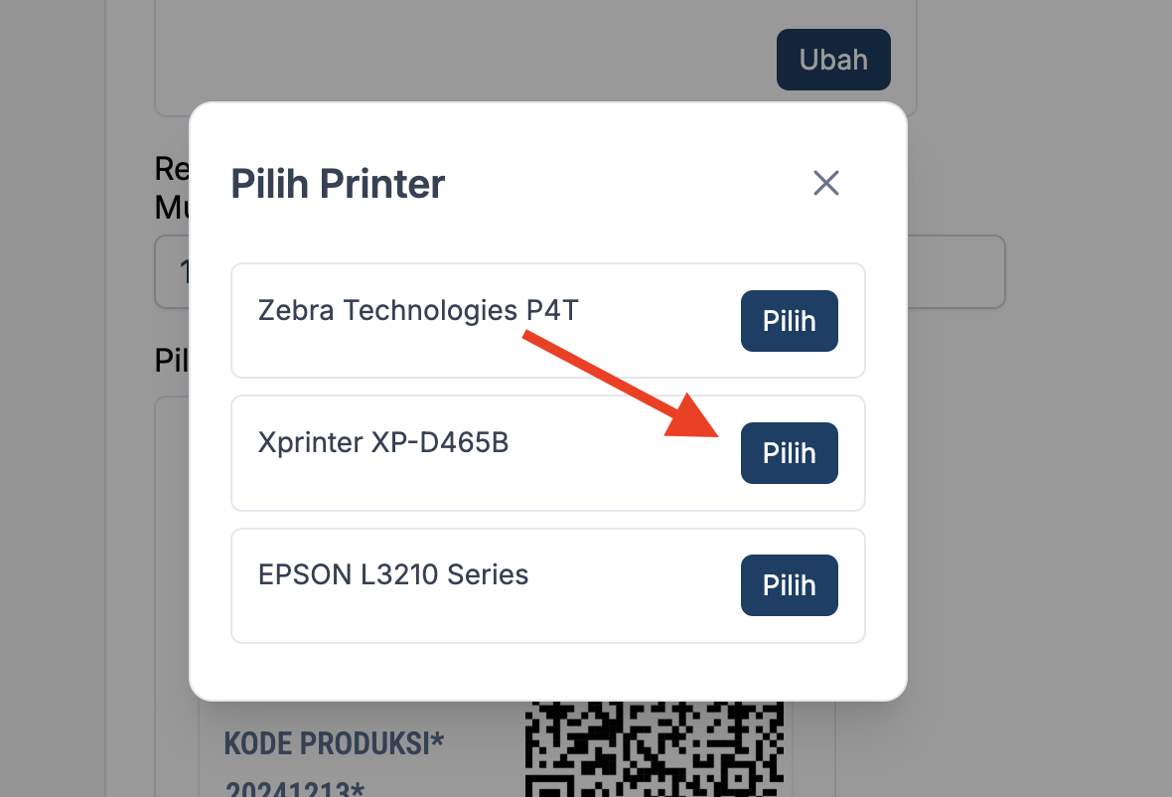Viewport: 1172px width, 797px height.
Task: Click the Ubah button behind the dialog
Action: click(832, 60)
